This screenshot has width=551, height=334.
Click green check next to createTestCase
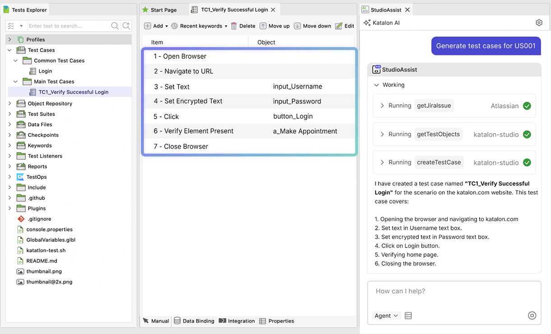point(527,162)
